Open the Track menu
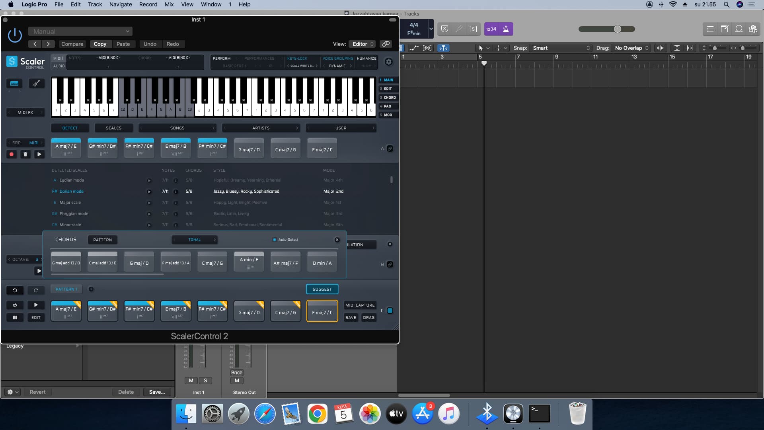The width and height of the screenshot is (764, 430). pyautogui.click(x=95, y=4)
